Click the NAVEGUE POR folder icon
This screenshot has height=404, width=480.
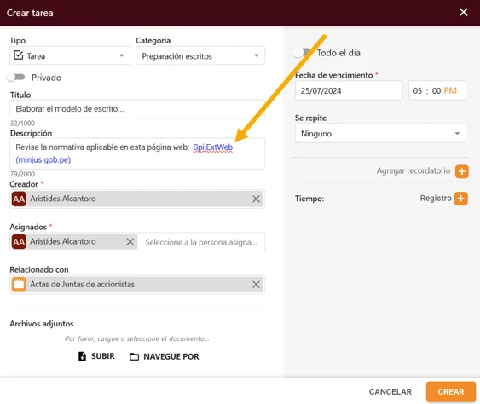pos(134,356)
